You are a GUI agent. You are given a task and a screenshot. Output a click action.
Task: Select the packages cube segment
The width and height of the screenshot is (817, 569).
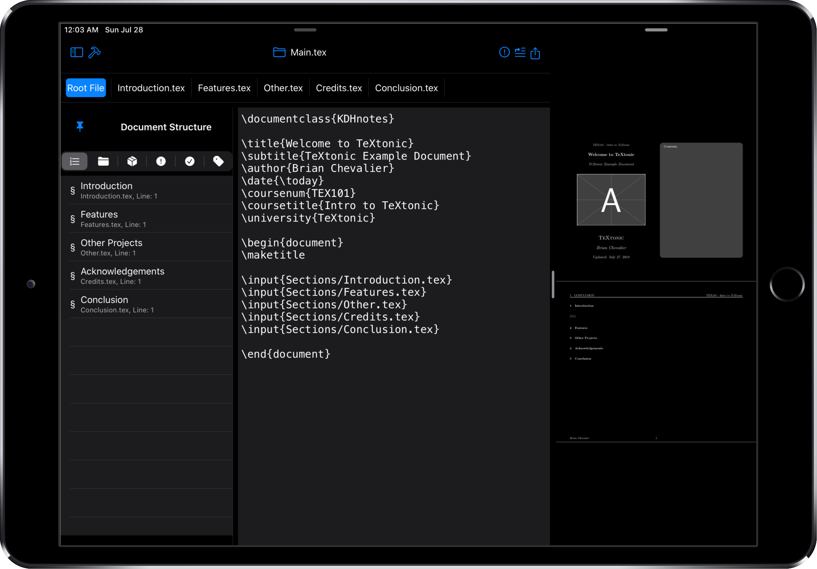[x=132, y=161]
